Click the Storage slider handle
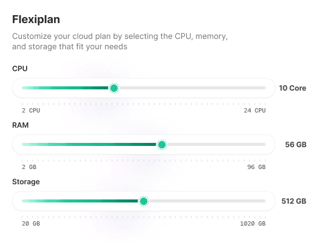The image size is (319, 242). 144,201
